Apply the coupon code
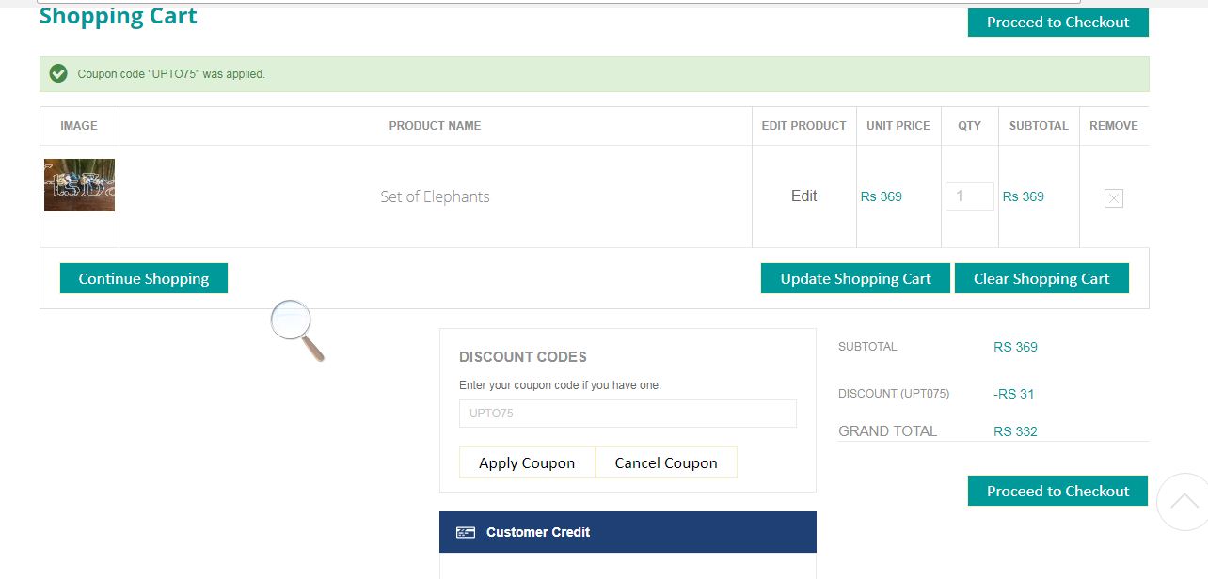The width and height of the screenshot is (1208, 579). click(527, 462)
